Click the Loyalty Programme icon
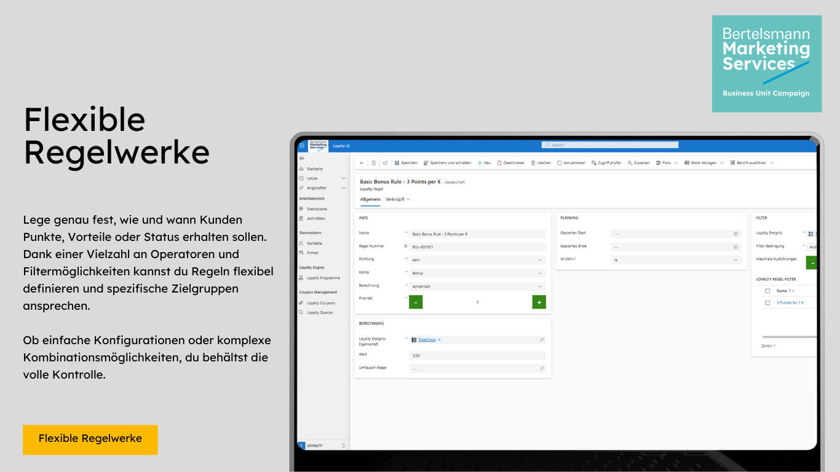Viewport: 840px width, 472px height. (301, 278)
